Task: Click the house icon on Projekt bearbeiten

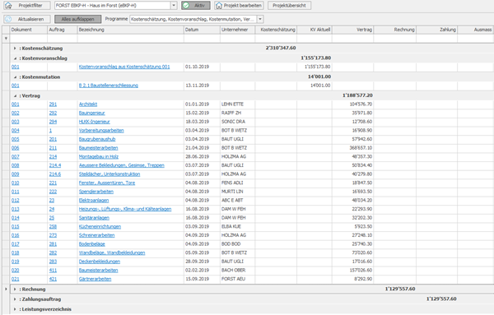Action: pyautogui.click(x=219, y=6)
